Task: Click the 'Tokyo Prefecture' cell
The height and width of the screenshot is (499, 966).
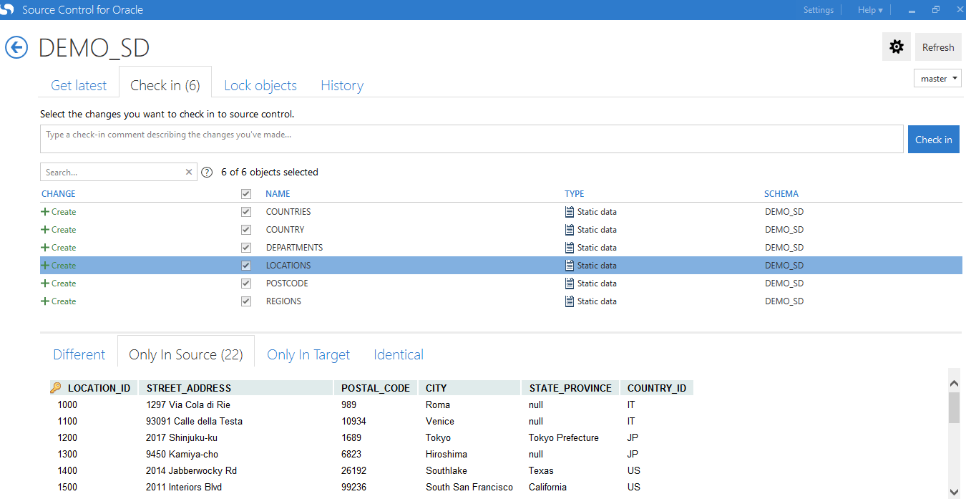Action: [x=564, y=438]
